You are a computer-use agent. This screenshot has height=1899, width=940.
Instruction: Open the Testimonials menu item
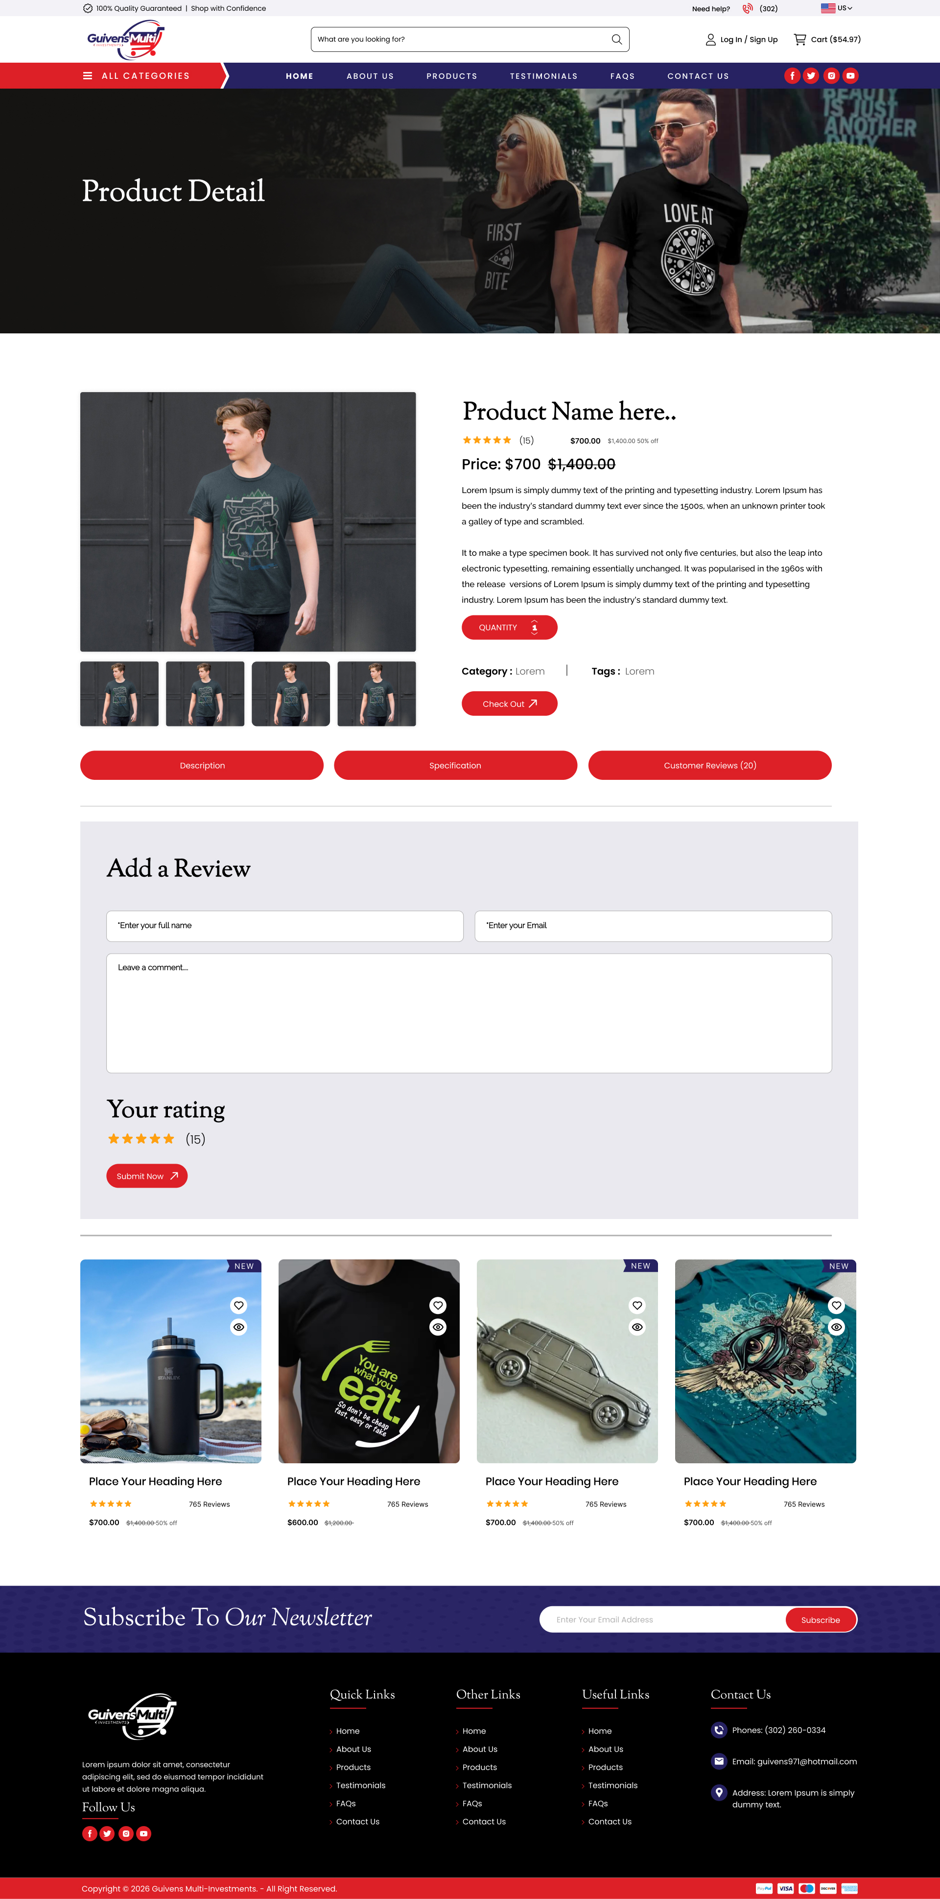543,76
